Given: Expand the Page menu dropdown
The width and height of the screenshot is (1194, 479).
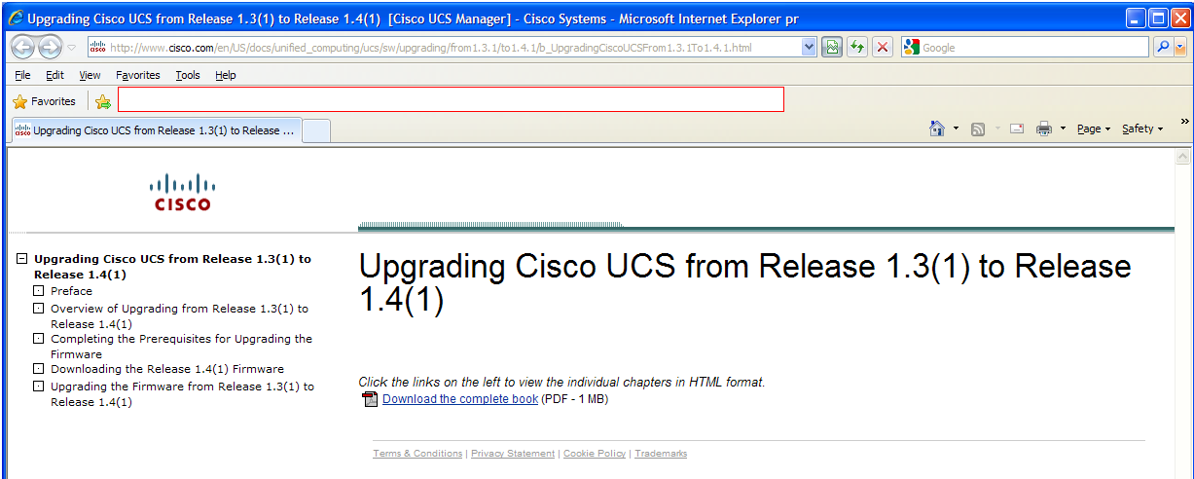Looking at the screenshot, I should click(1094, 129).
